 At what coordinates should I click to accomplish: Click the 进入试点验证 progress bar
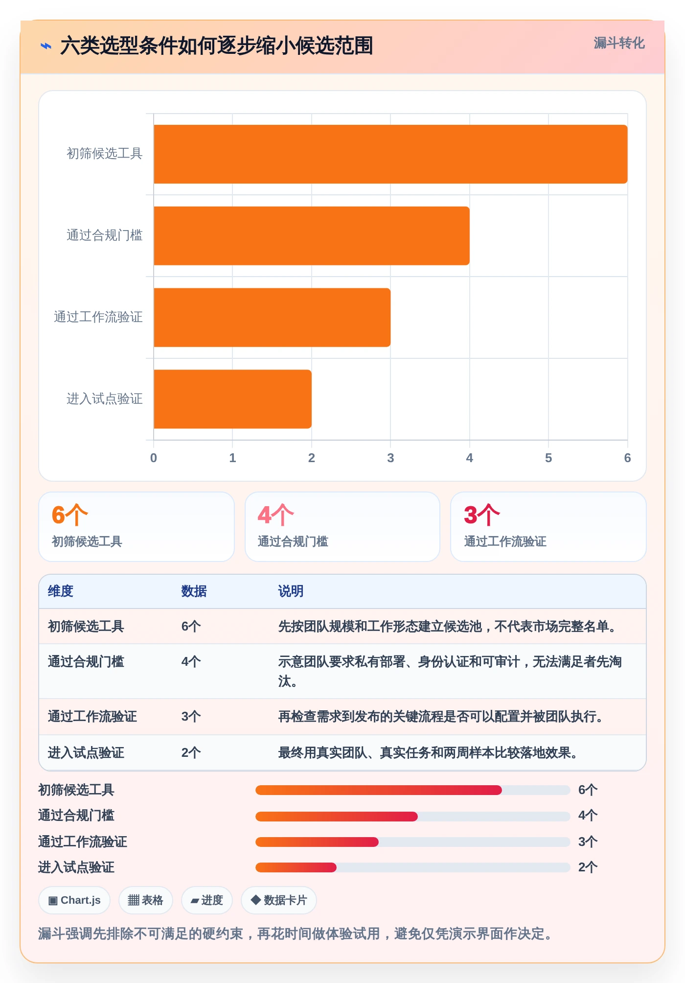(x=413, y=867)
